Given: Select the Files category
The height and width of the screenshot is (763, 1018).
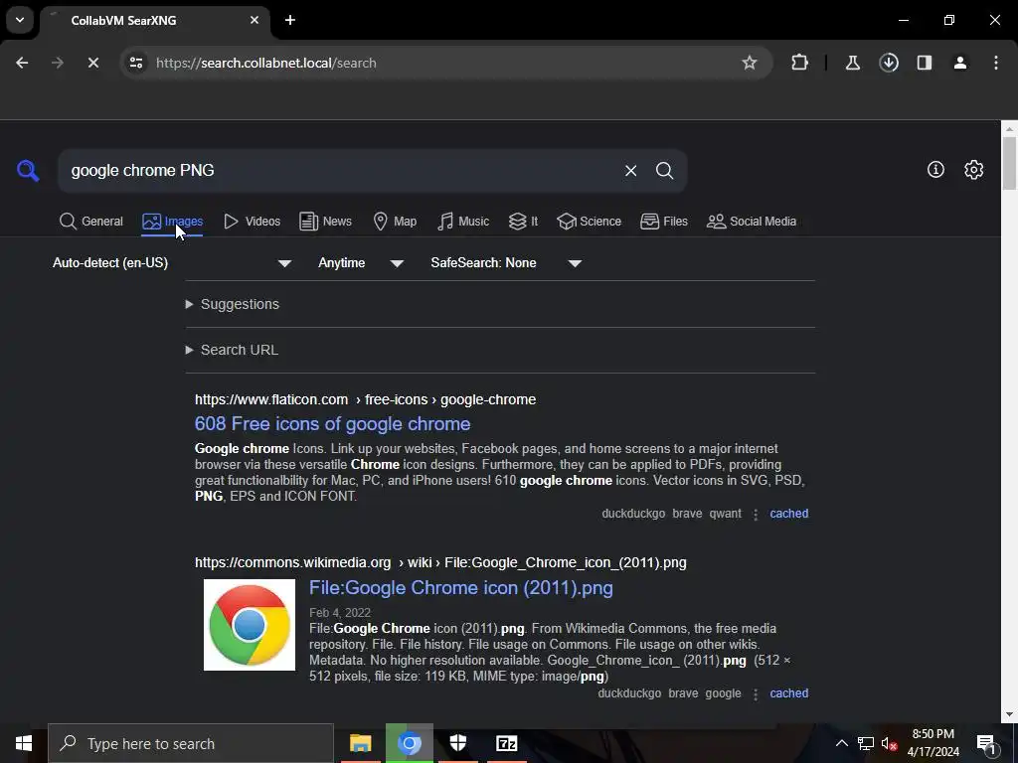Looking at the screenshot, I should (663, 222).
